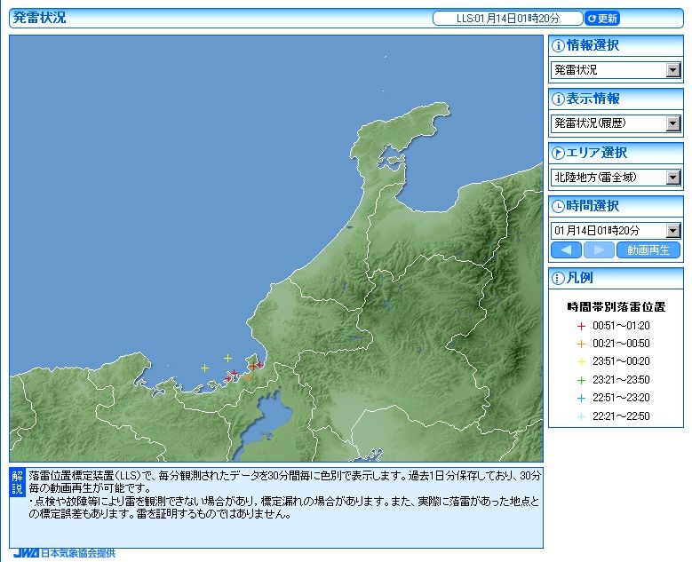Open the 北陸地方(雷全域) area dropdown
This screenshot has width=692, height=562.
tap(616, 178)
